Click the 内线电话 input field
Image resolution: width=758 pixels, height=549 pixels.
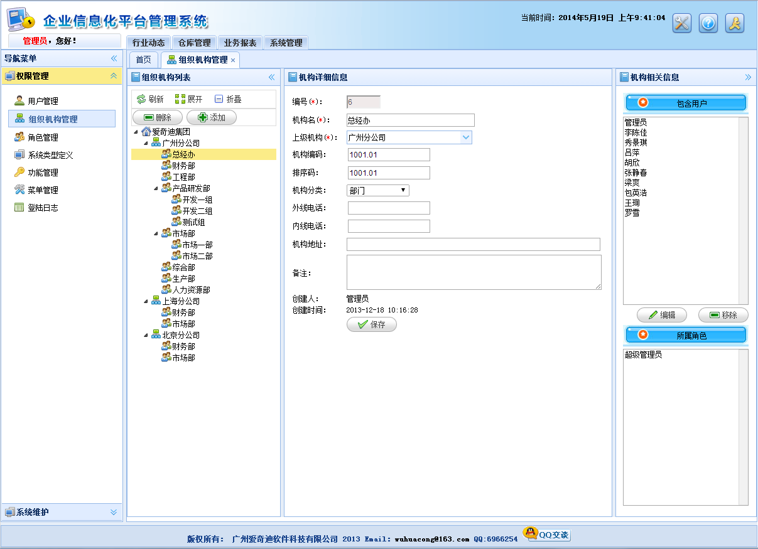[389, 226]
